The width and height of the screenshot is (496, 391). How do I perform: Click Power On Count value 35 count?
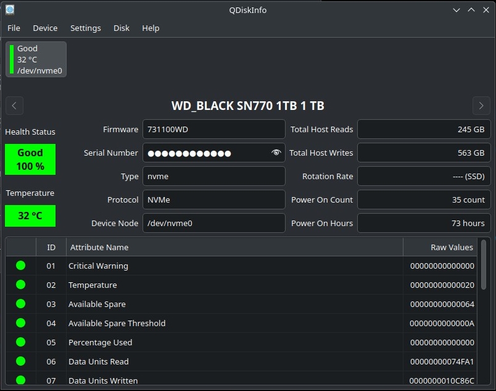click(424, 200)
